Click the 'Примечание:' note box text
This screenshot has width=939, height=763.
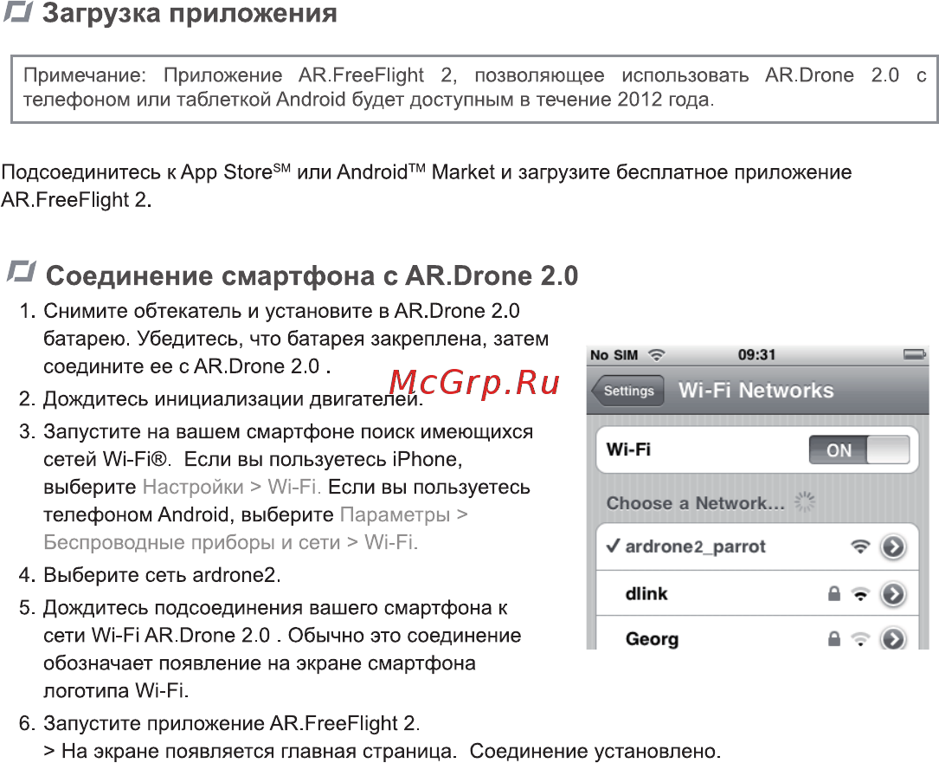point(475,87)
